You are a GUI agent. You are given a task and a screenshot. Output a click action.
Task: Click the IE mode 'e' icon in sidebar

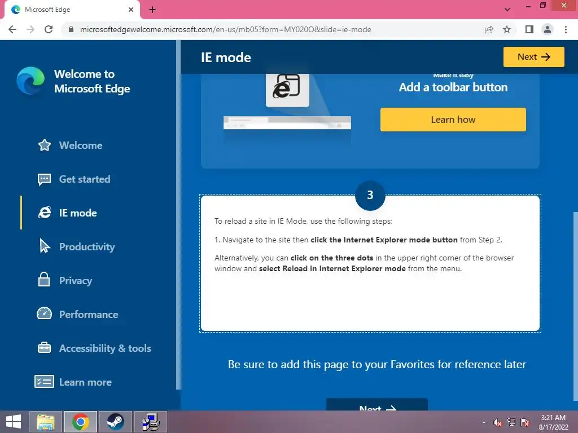point(45,213)
